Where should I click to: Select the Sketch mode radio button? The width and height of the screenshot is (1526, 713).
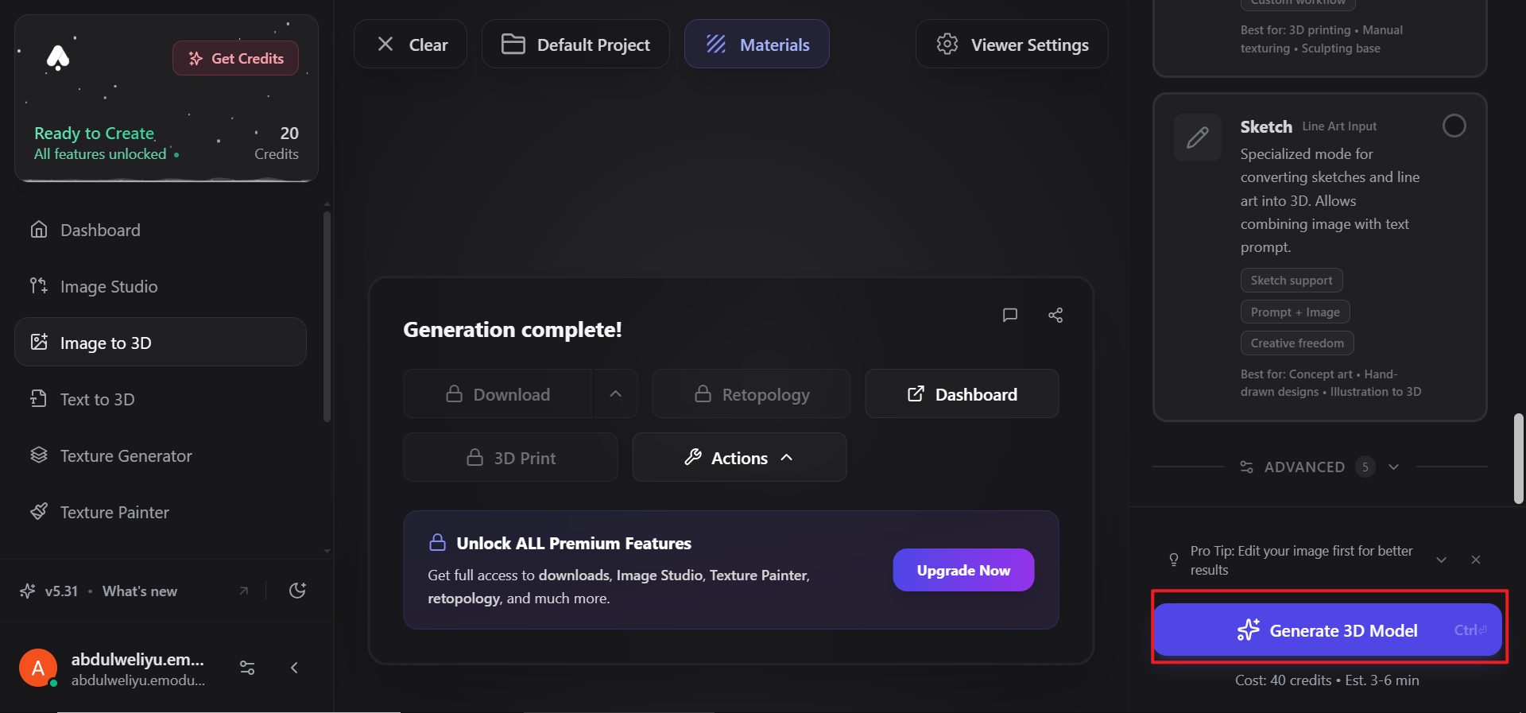[x=1454, y=126]
